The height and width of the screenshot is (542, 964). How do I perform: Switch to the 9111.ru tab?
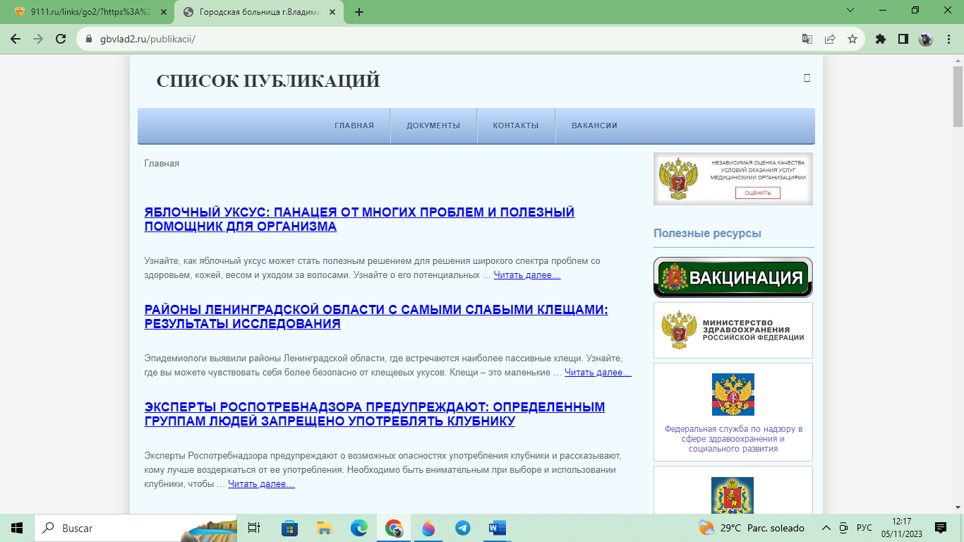[x=88, y=12]
